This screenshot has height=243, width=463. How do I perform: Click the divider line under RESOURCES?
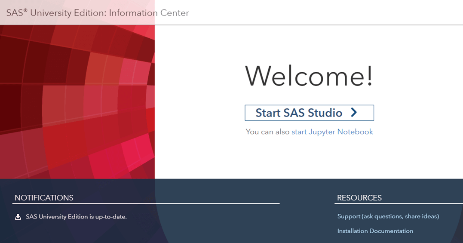coord(399,203)
